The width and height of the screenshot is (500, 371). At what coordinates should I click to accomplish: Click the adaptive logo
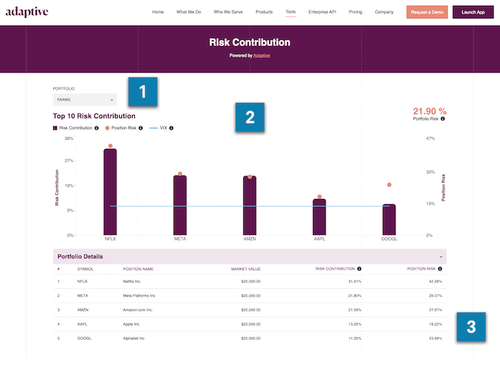click(27, 12)
